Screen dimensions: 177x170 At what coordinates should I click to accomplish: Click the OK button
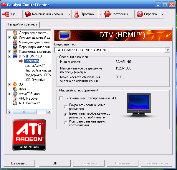[x=55, y=163]
